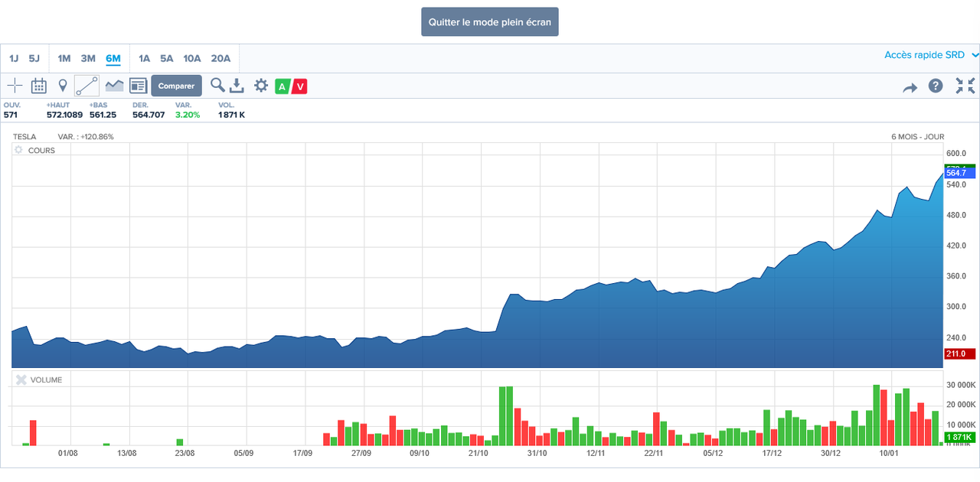Click the magnifying glass search icon

coord(218,85)
